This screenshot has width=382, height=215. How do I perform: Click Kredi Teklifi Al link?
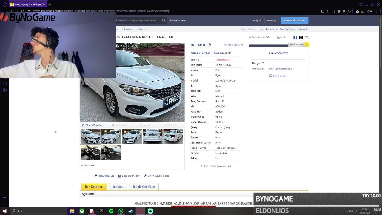234,45
